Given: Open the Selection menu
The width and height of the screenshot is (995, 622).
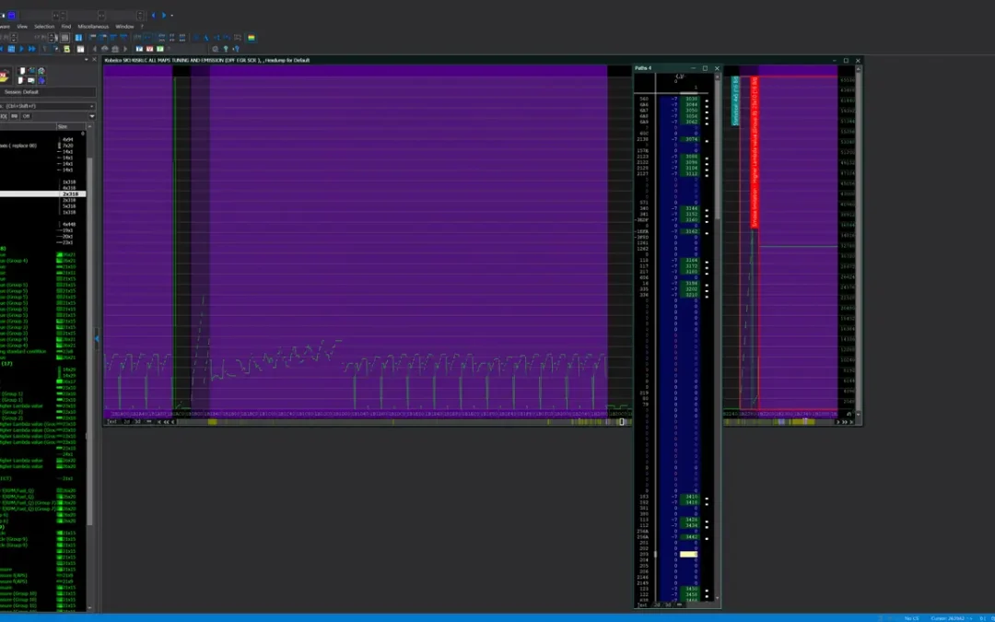Looking at the screenshot, I should coord(44,27).
